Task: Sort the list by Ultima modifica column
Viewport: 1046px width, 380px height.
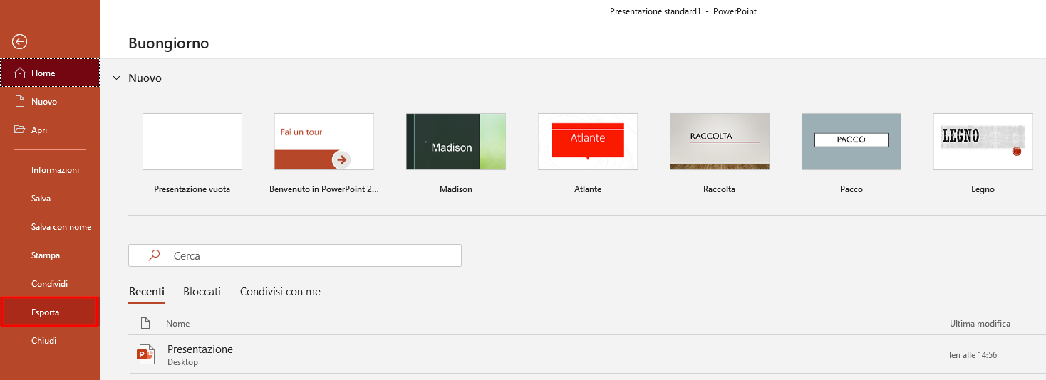Action: click(980, 324)
